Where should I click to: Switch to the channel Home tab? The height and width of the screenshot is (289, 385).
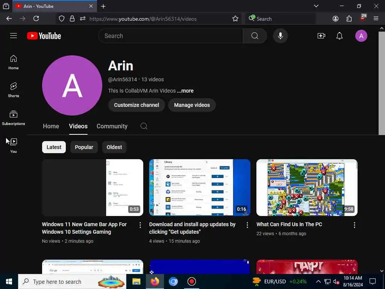(51, 126)
